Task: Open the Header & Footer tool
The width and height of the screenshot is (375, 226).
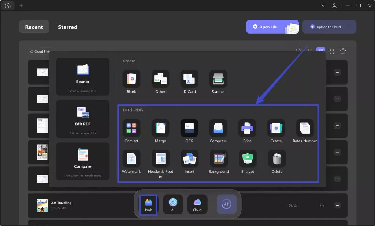Action: click(x=160, y=164)
